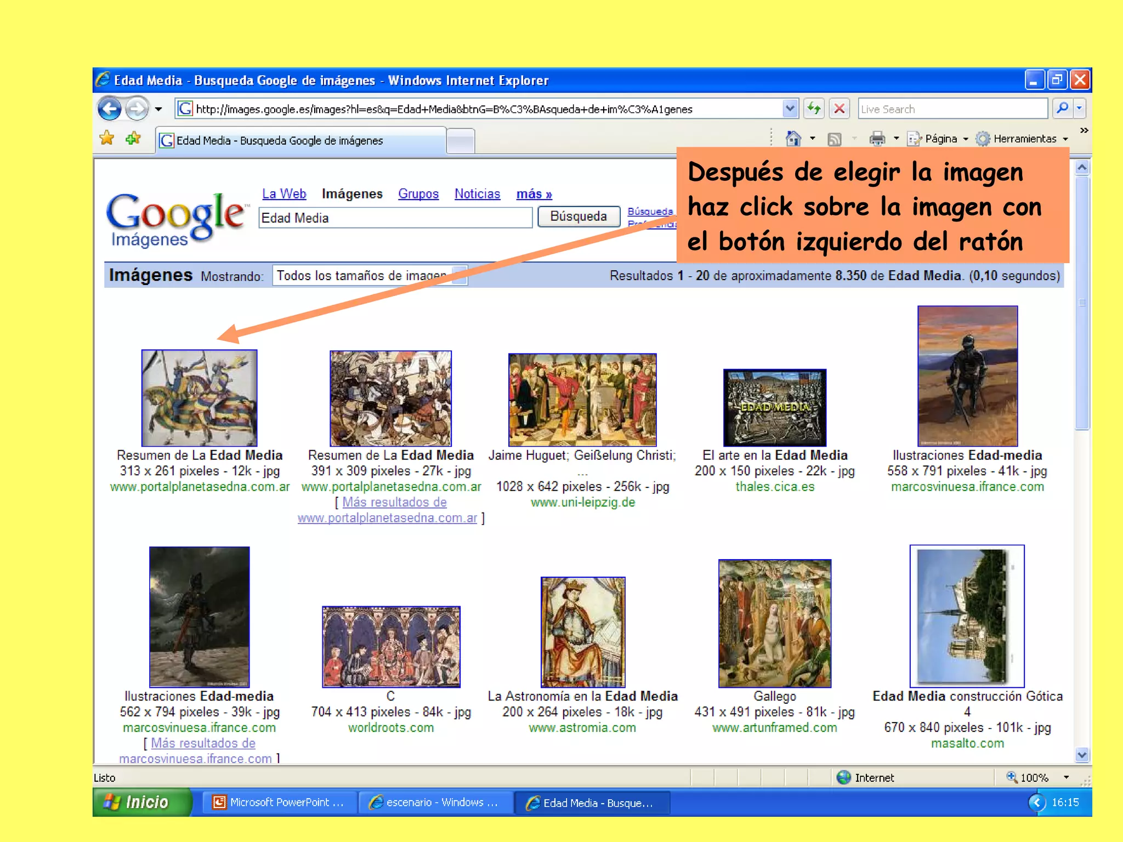Open the knights on horseback thumbnail
The image size is (1123, 842).
coord(199,398)
